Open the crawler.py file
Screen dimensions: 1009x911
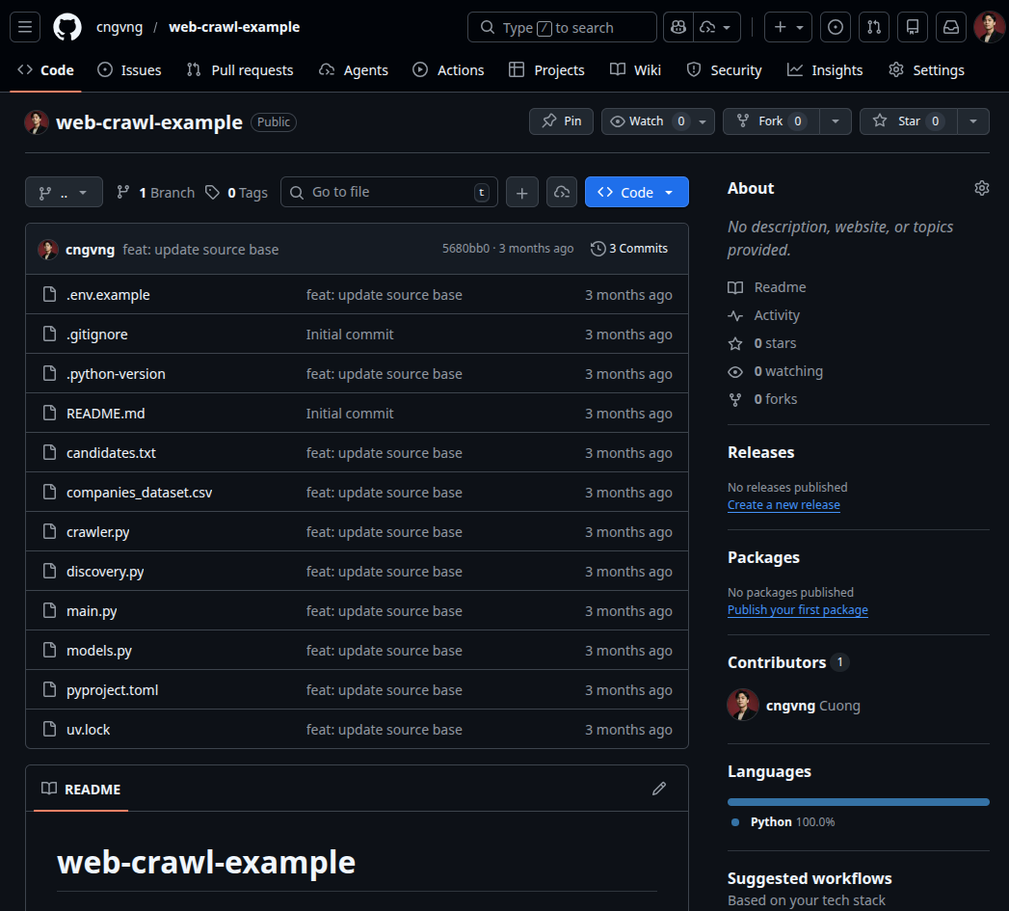pos(97,532)
